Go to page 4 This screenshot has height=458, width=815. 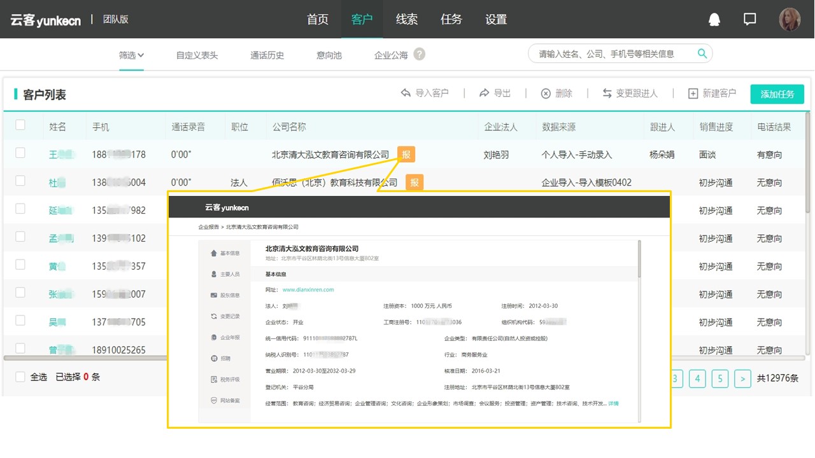[697, 378]
